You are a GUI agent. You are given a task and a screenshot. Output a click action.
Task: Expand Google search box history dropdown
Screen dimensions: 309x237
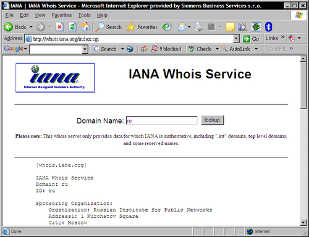pos(85,49)
